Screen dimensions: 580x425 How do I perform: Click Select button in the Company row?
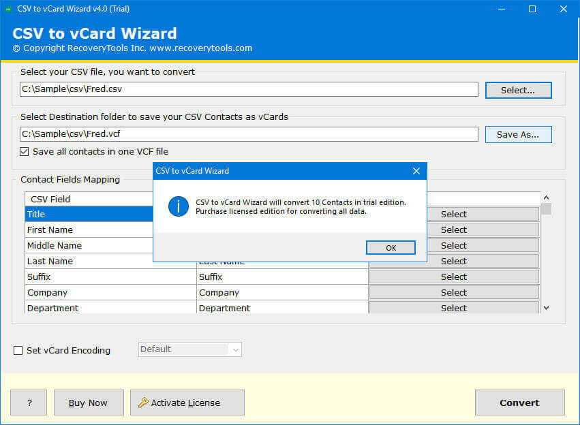pyautogui.click(x=454, y=293)
